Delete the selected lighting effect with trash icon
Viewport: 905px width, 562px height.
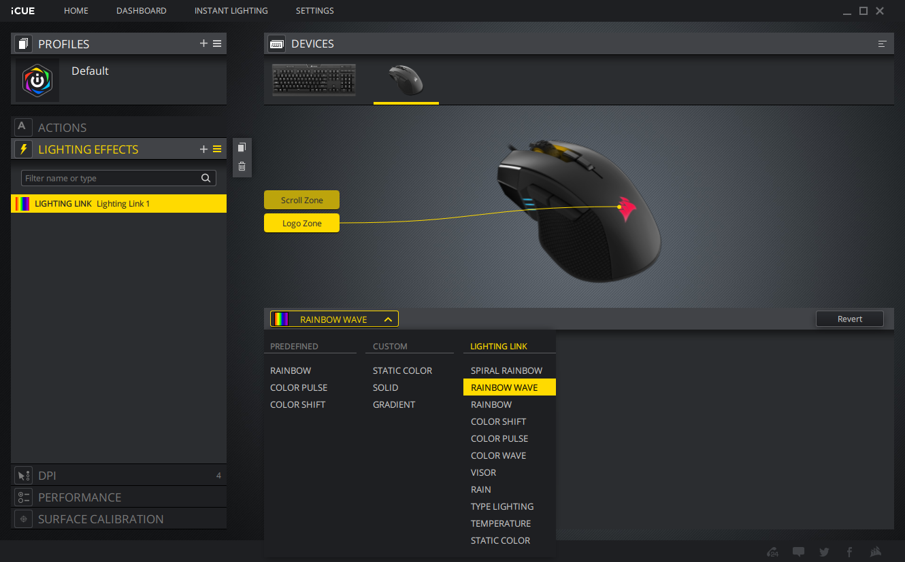click(242, 166)
